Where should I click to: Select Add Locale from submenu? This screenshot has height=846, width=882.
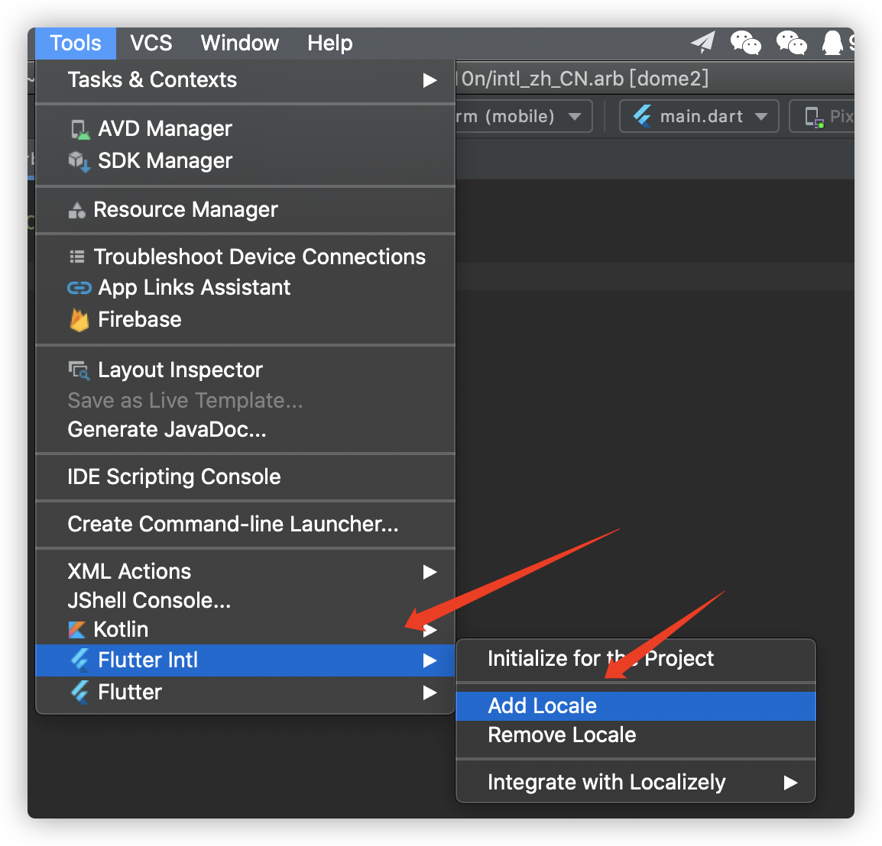636,706
